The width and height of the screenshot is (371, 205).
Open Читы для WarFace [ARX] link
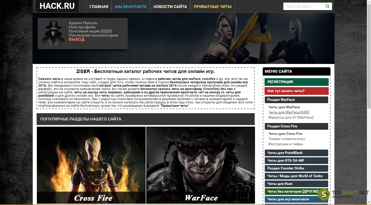[x=289, y=112]
